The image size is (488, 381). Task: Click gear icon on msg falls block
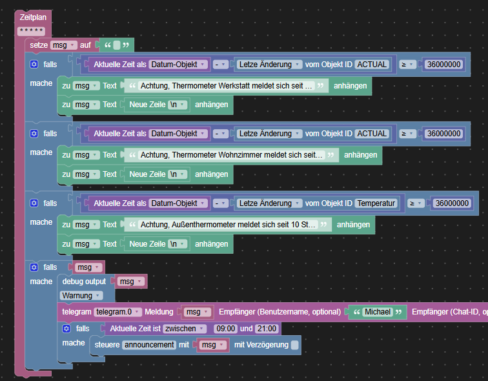[34, 267]
